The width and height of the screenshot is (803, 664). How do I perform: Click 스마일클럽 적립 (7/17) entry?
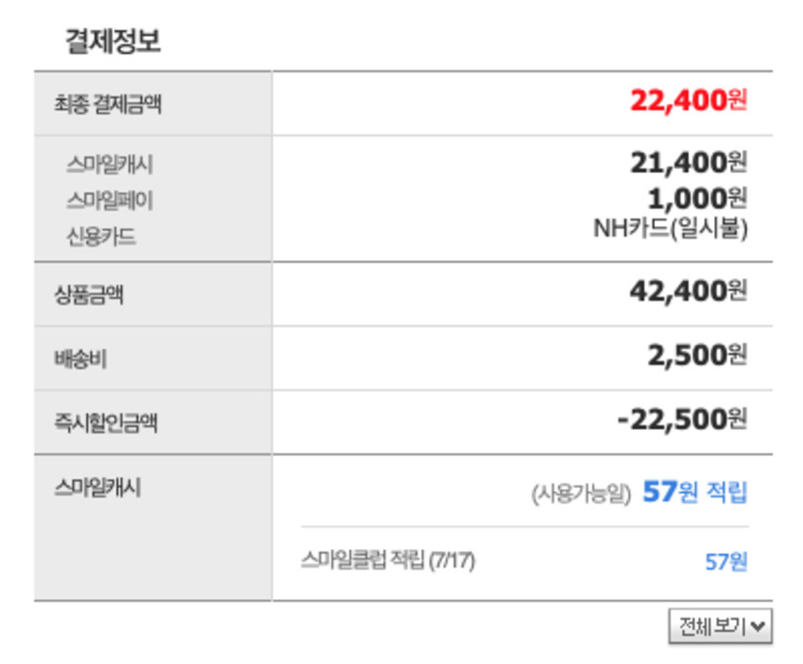(388, 561)
